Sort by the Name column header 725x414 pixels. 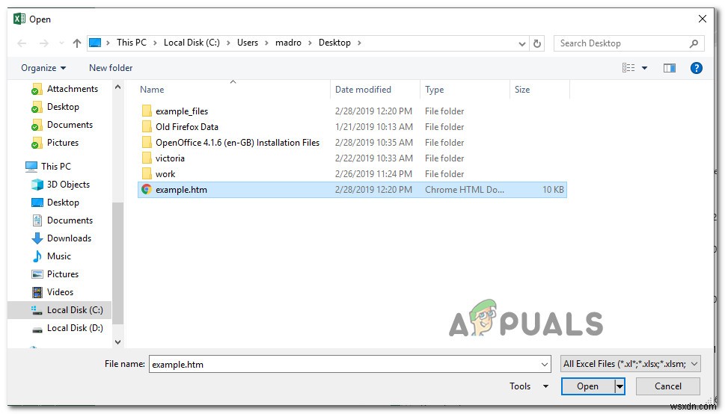point(152,90)
